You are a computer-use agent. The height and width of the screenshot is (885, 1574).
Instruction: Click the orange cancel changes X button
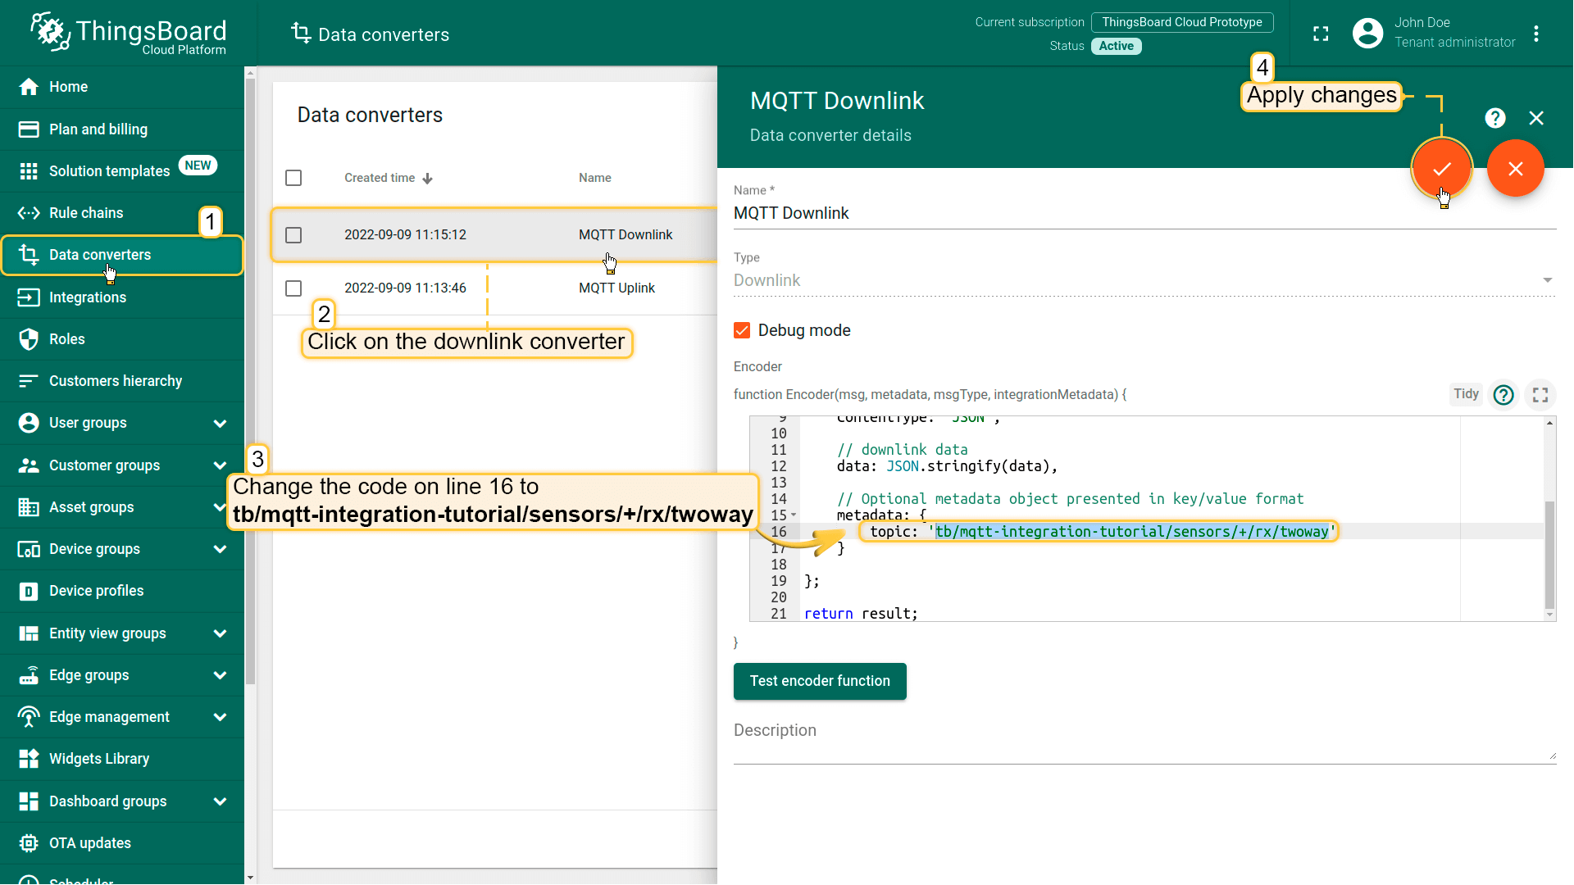click(1515, 169)
